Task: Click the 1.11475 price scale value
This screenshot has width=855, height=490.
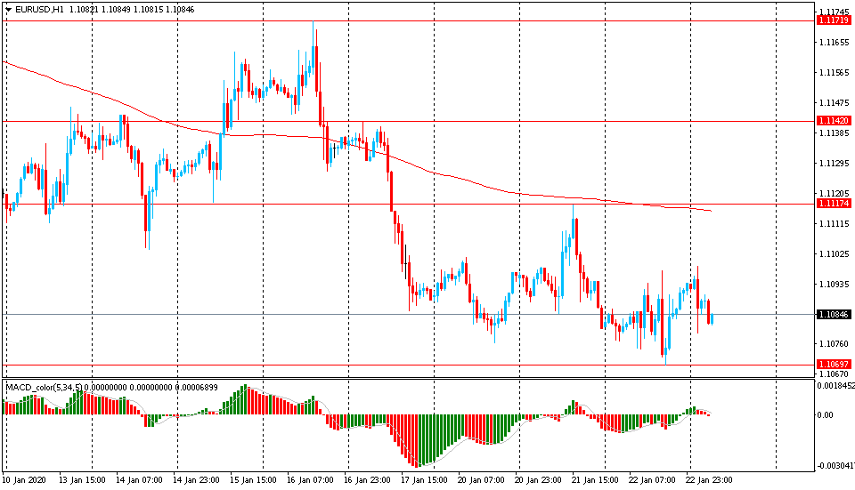Action: pyautogui.click(x=835, y=103)
